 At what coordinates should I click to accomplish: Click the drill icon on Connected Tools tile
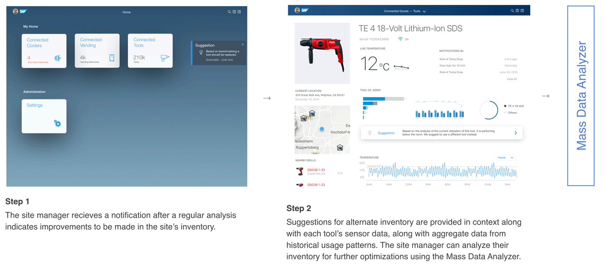(x=165, y=57)
